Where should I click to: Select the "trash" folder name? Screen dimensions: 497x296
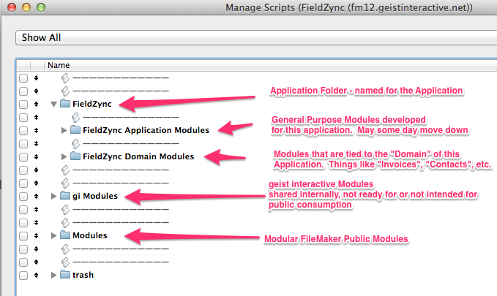click(83, 275)
